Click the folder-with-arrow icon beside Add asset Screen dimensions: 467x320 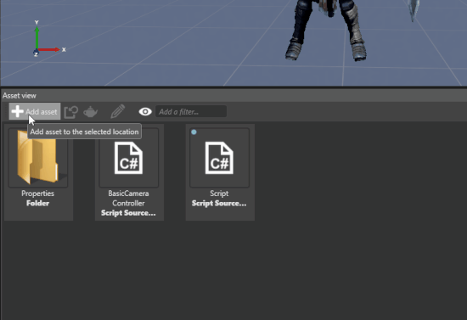[x=70, y=112]
